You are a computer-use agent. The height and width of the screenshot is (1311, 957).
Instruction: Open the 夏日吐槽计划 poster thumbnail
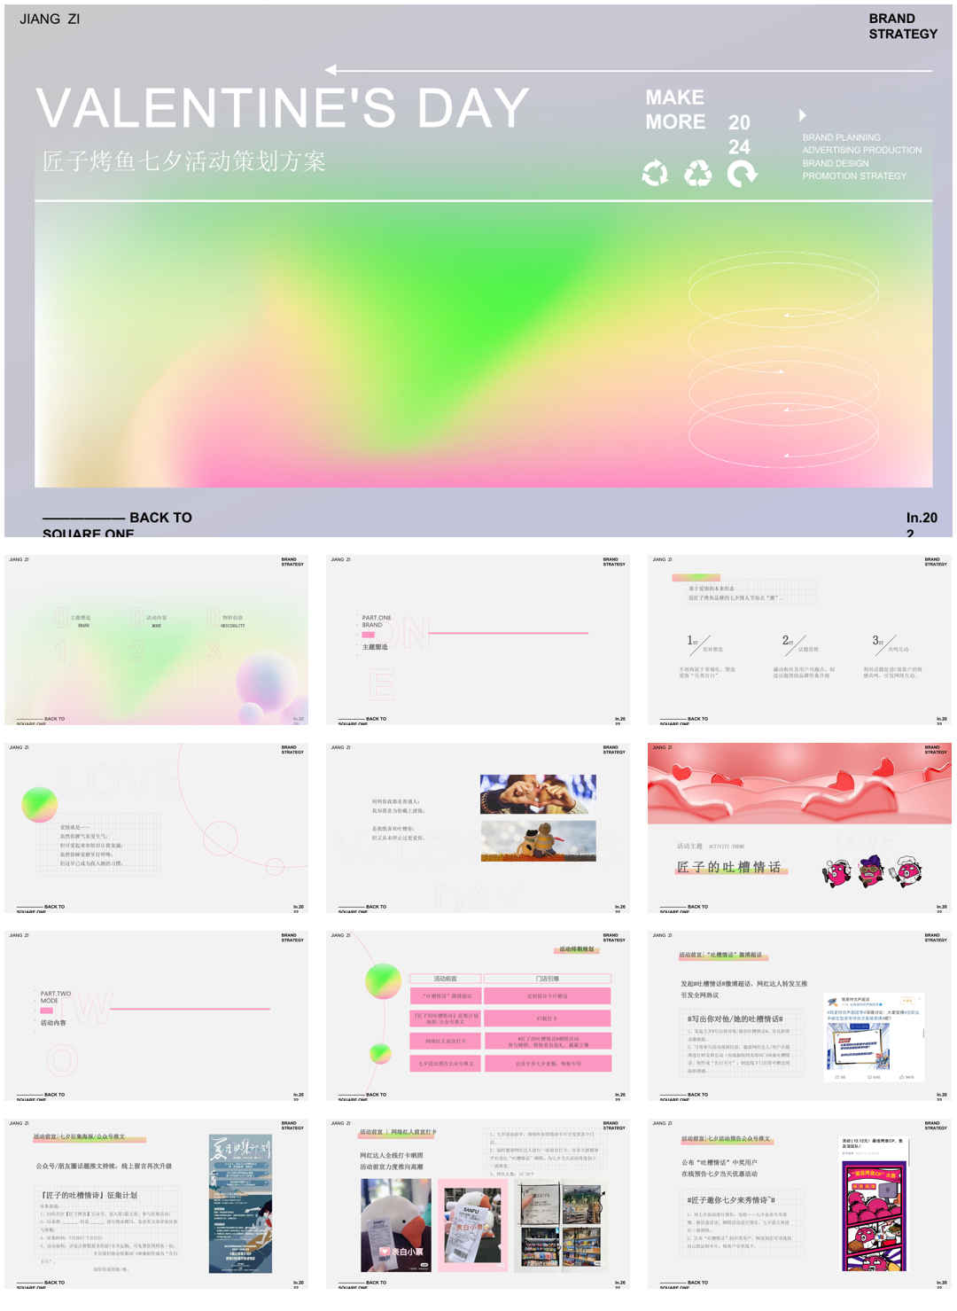(240, 1203)
